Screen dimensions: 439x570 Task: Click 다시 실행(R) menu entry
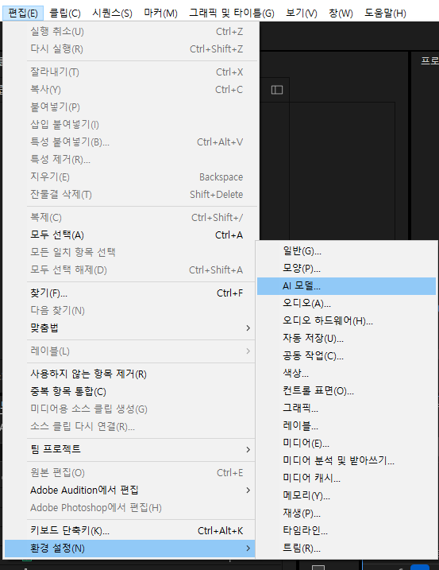pyautogui.click(x=130, y=49)
